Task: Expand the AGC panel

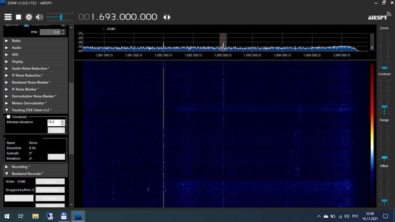Action: pyautogui.click(x=35, y=55)
